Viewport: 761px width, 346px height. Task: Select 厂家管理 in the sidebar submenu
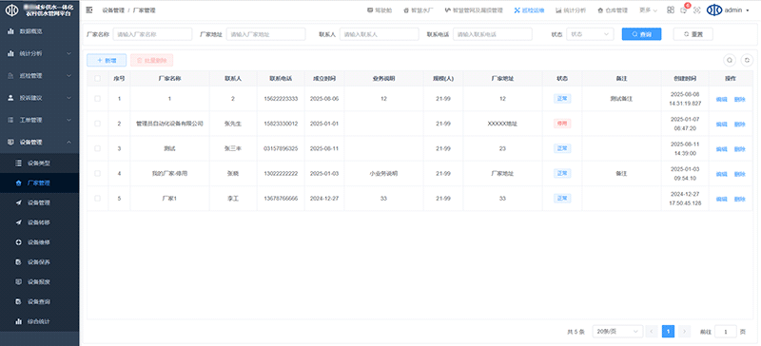pyautogui.click(x=39, y=183)
